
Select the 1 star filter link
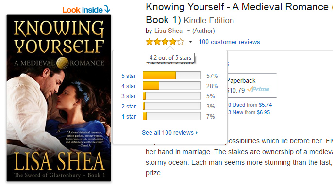pos(129,117)
